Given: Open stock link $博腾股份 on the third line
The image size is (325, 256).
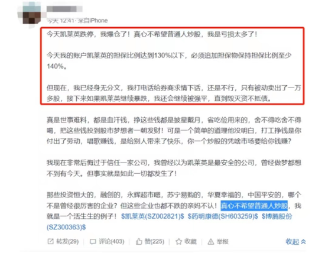Looking at the screenshot, I should pos(277,216).
